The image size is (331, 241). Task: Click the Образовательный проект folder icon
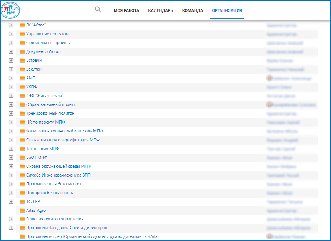[22, 105]
